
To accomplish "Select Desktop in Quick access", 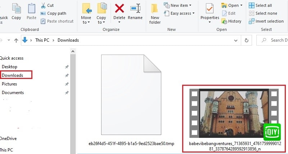I will tap(10, 67).
